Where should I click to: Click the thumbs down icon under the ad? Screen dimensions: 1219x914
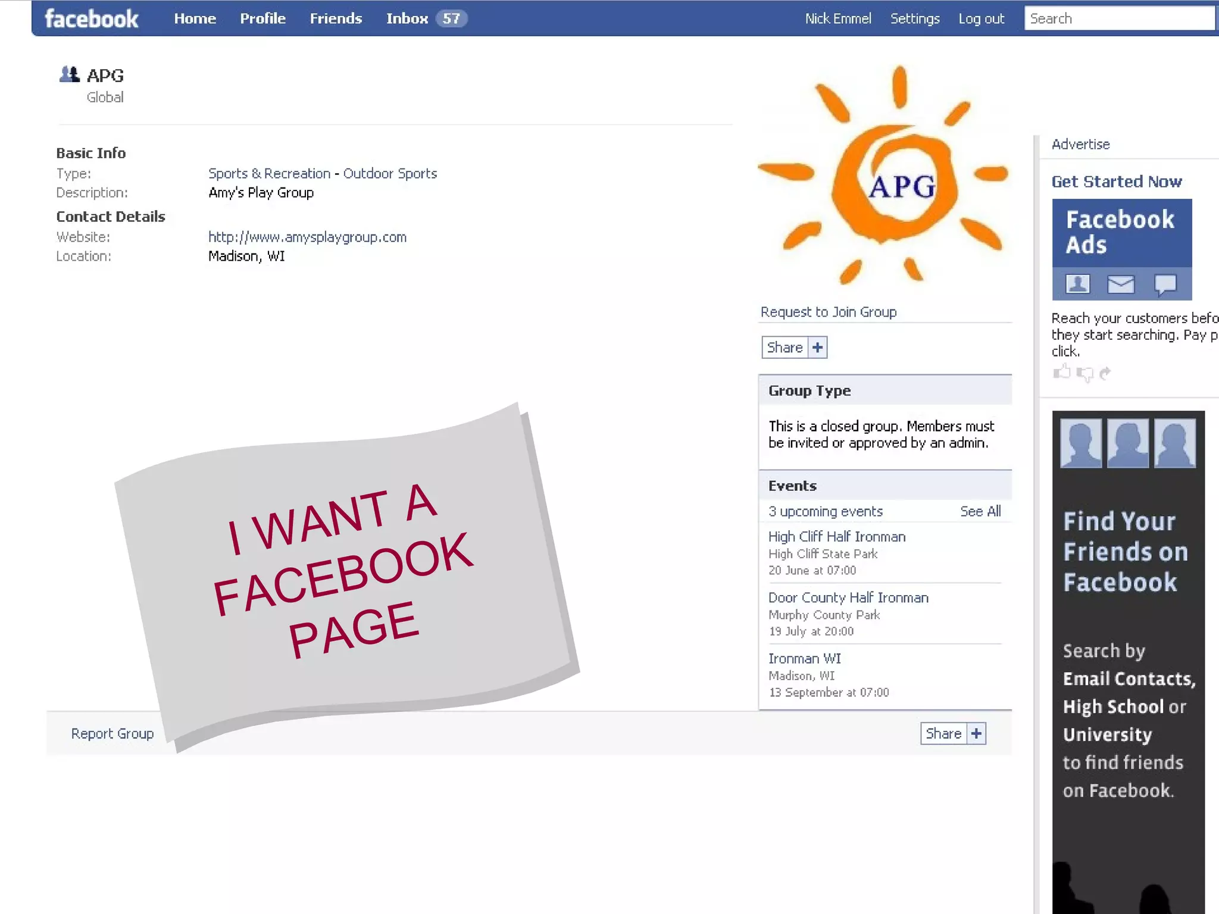pyautogui.click(x=1084, y=374)
